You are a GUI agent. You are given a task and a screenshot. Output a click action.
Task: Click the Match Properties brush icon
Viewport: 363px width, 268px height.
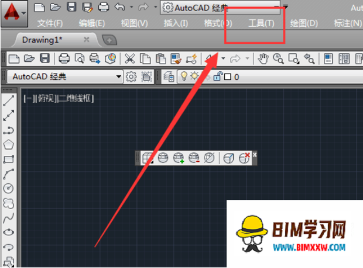click(191, 58)
